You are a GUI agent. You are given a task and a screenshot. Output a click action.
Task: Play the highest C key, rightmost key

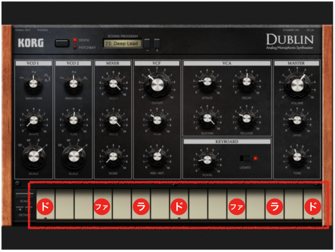(x=313, y=204)
